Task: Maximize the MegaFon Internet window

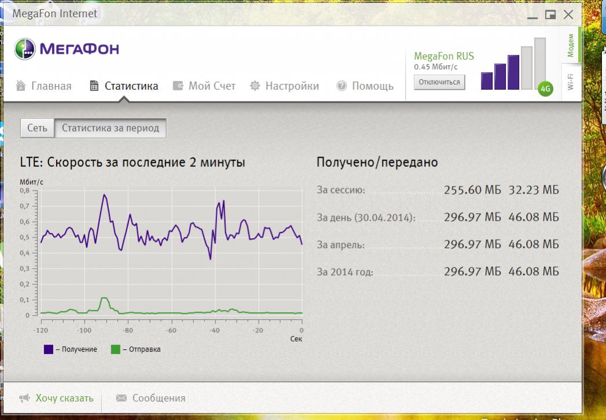Action: (x=550, y=14)
